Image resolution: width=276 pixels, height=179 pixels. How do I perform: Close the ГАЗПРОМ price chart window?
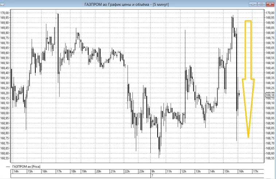coord(270,4)
